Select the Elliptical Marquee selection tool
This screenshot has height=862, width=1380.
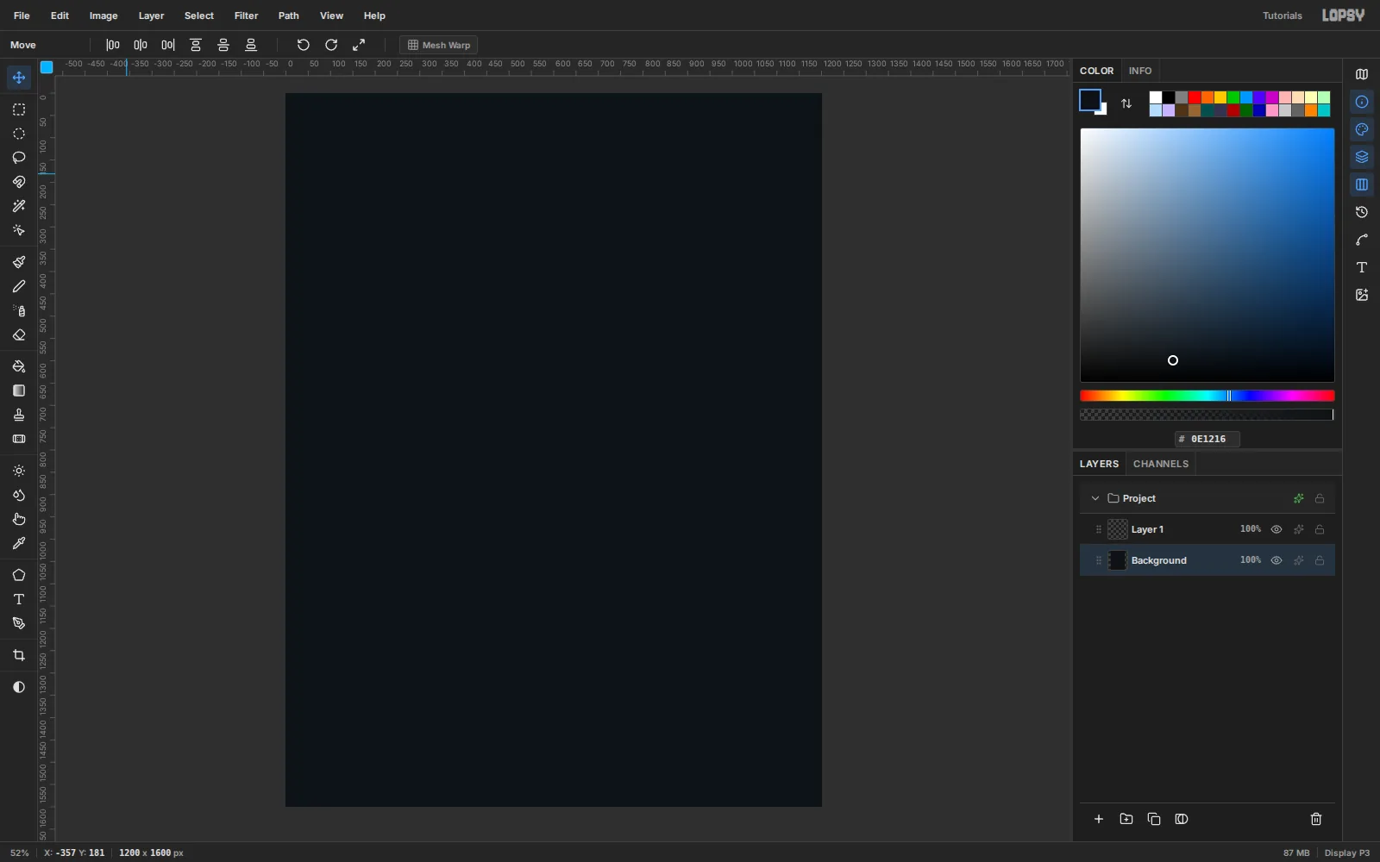coord(19,134)
